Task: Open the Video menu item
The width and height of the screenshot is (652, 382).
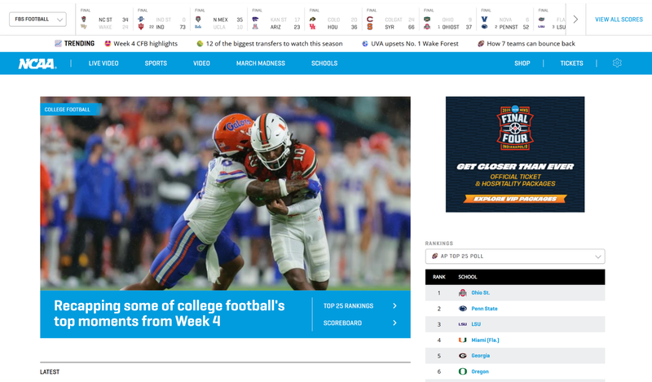Action: tap(201, 64)
